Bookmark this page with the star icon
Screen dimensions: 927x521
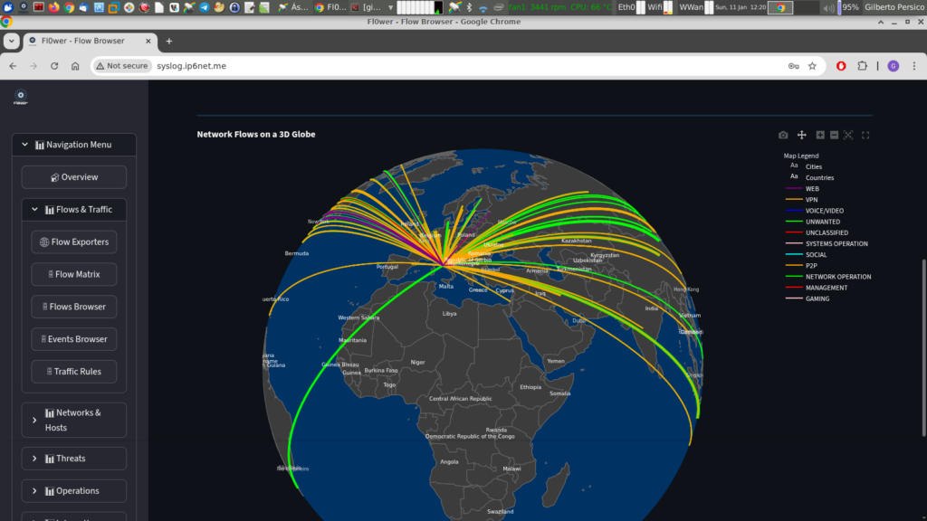(x=812, y=66)
